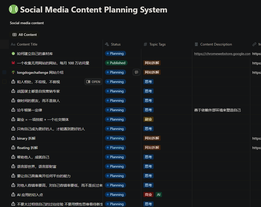The height and width of the screenshot is (207, 261).
Task: Click the page icon next to floating 拆解
Action: click(x=13, y=147)
